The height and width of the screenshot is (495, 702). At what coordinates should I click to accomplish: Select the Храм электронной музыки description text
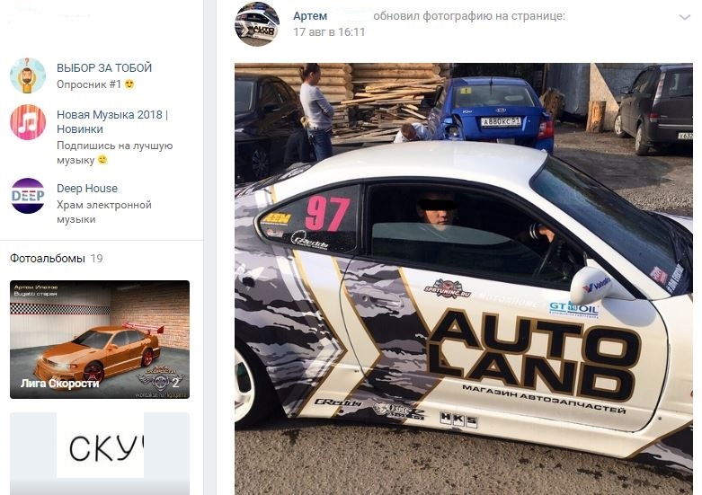point(104,212)
